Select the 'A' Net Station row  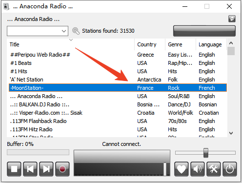(118, 80)
